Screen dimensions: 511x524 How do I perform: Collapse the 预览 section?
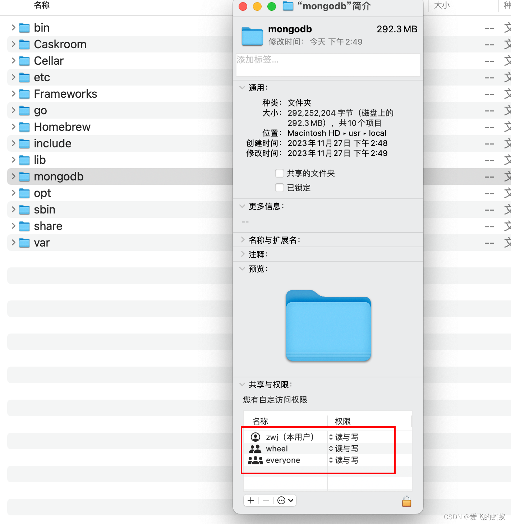[x=242, y=268]
